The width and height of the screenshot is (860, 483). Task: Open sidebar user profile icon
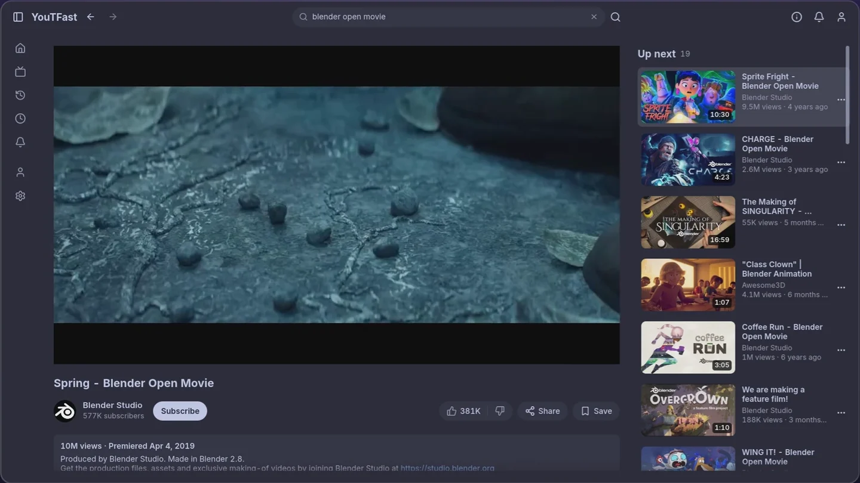click(20, 172)
